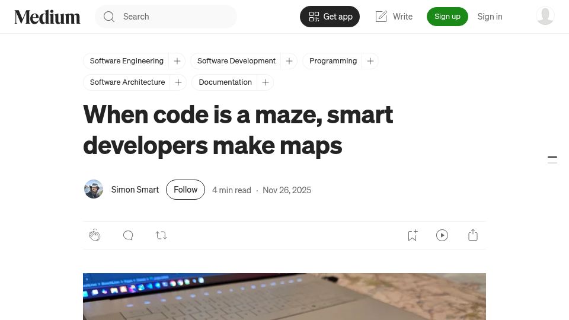The image size is (569, 320).
Task: Follow Documentation topic with plus icon
Action: pyautogui.click(x=266, y=82)
